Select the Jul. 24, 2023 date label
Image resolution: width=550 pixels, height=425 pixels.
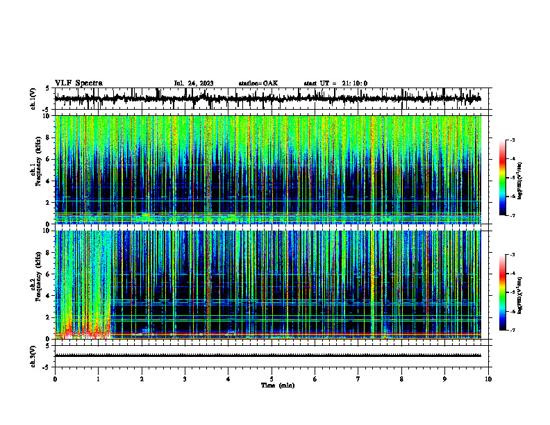tap(194, 83)
